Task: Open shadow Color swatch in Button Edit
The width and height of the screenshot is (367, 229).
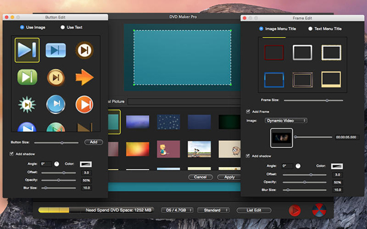Action: click(86, 164)
